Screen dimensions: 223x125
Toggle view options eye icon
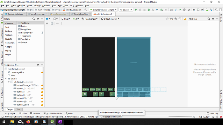47,23
